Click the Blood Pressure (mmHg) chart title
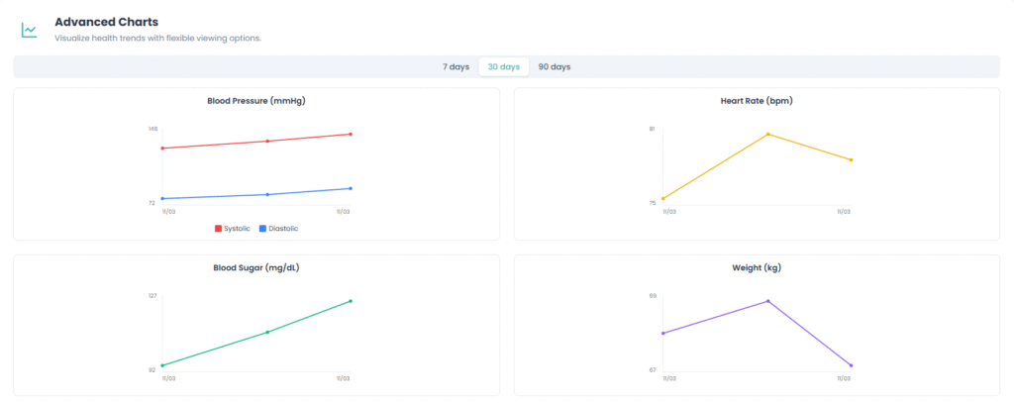Screen dimensions: 1014x403 pos(255,101)
